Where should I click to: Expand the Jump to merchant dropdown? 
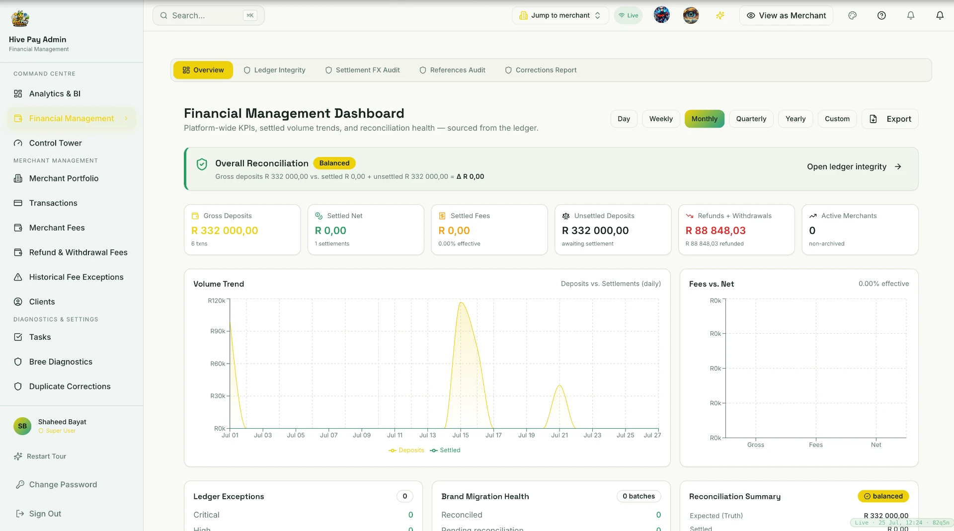point(560,15)
